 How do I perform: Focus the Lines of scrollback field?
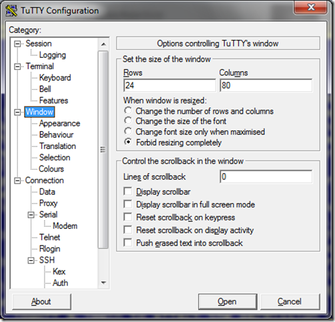click(266, 177)
